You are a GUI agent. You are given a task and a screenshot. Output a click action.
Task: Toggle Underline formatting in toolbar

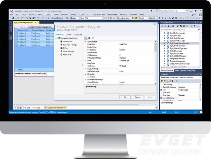pos(166,18)
